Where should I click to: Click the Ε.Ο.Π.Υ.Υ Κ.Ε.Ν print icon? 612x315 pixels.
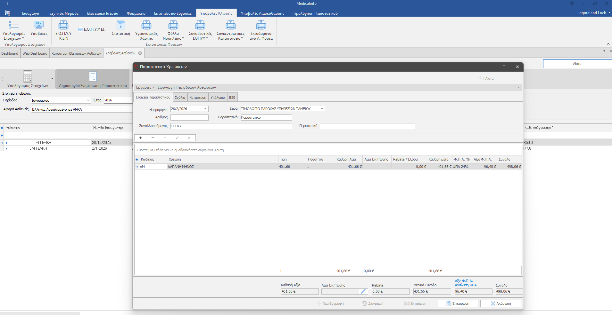point(63,25)
